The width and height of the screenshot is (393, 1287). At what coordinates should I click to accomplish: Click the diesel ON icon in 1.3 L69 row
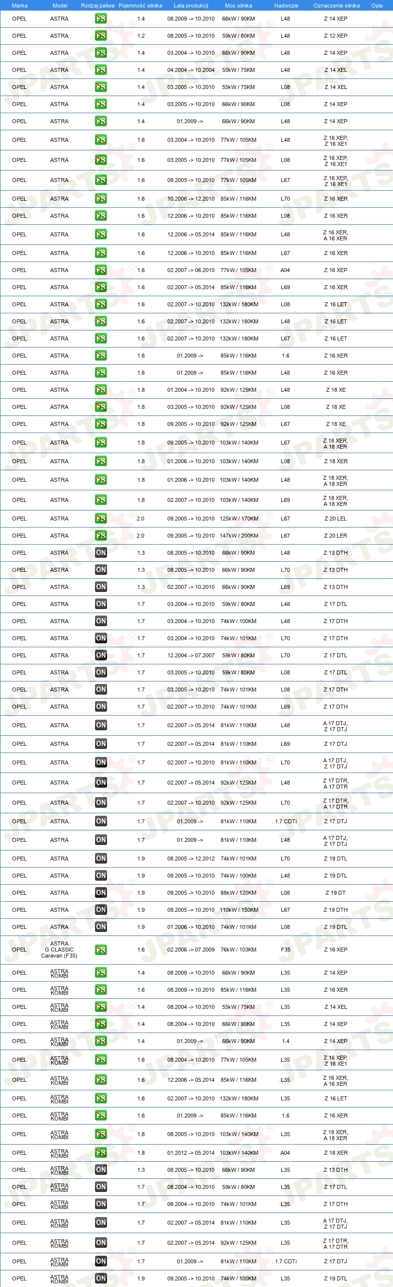point(101,587)
